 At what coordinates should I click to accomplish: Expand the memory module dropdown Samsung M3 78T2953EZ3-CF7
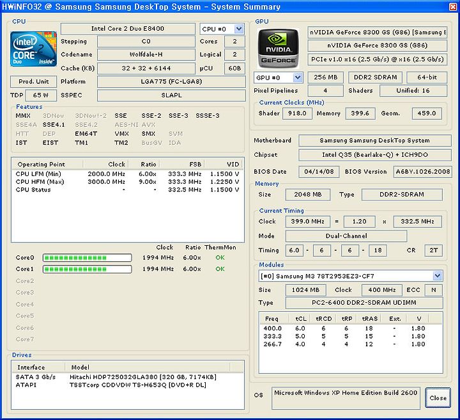click(x=438, y=276)
